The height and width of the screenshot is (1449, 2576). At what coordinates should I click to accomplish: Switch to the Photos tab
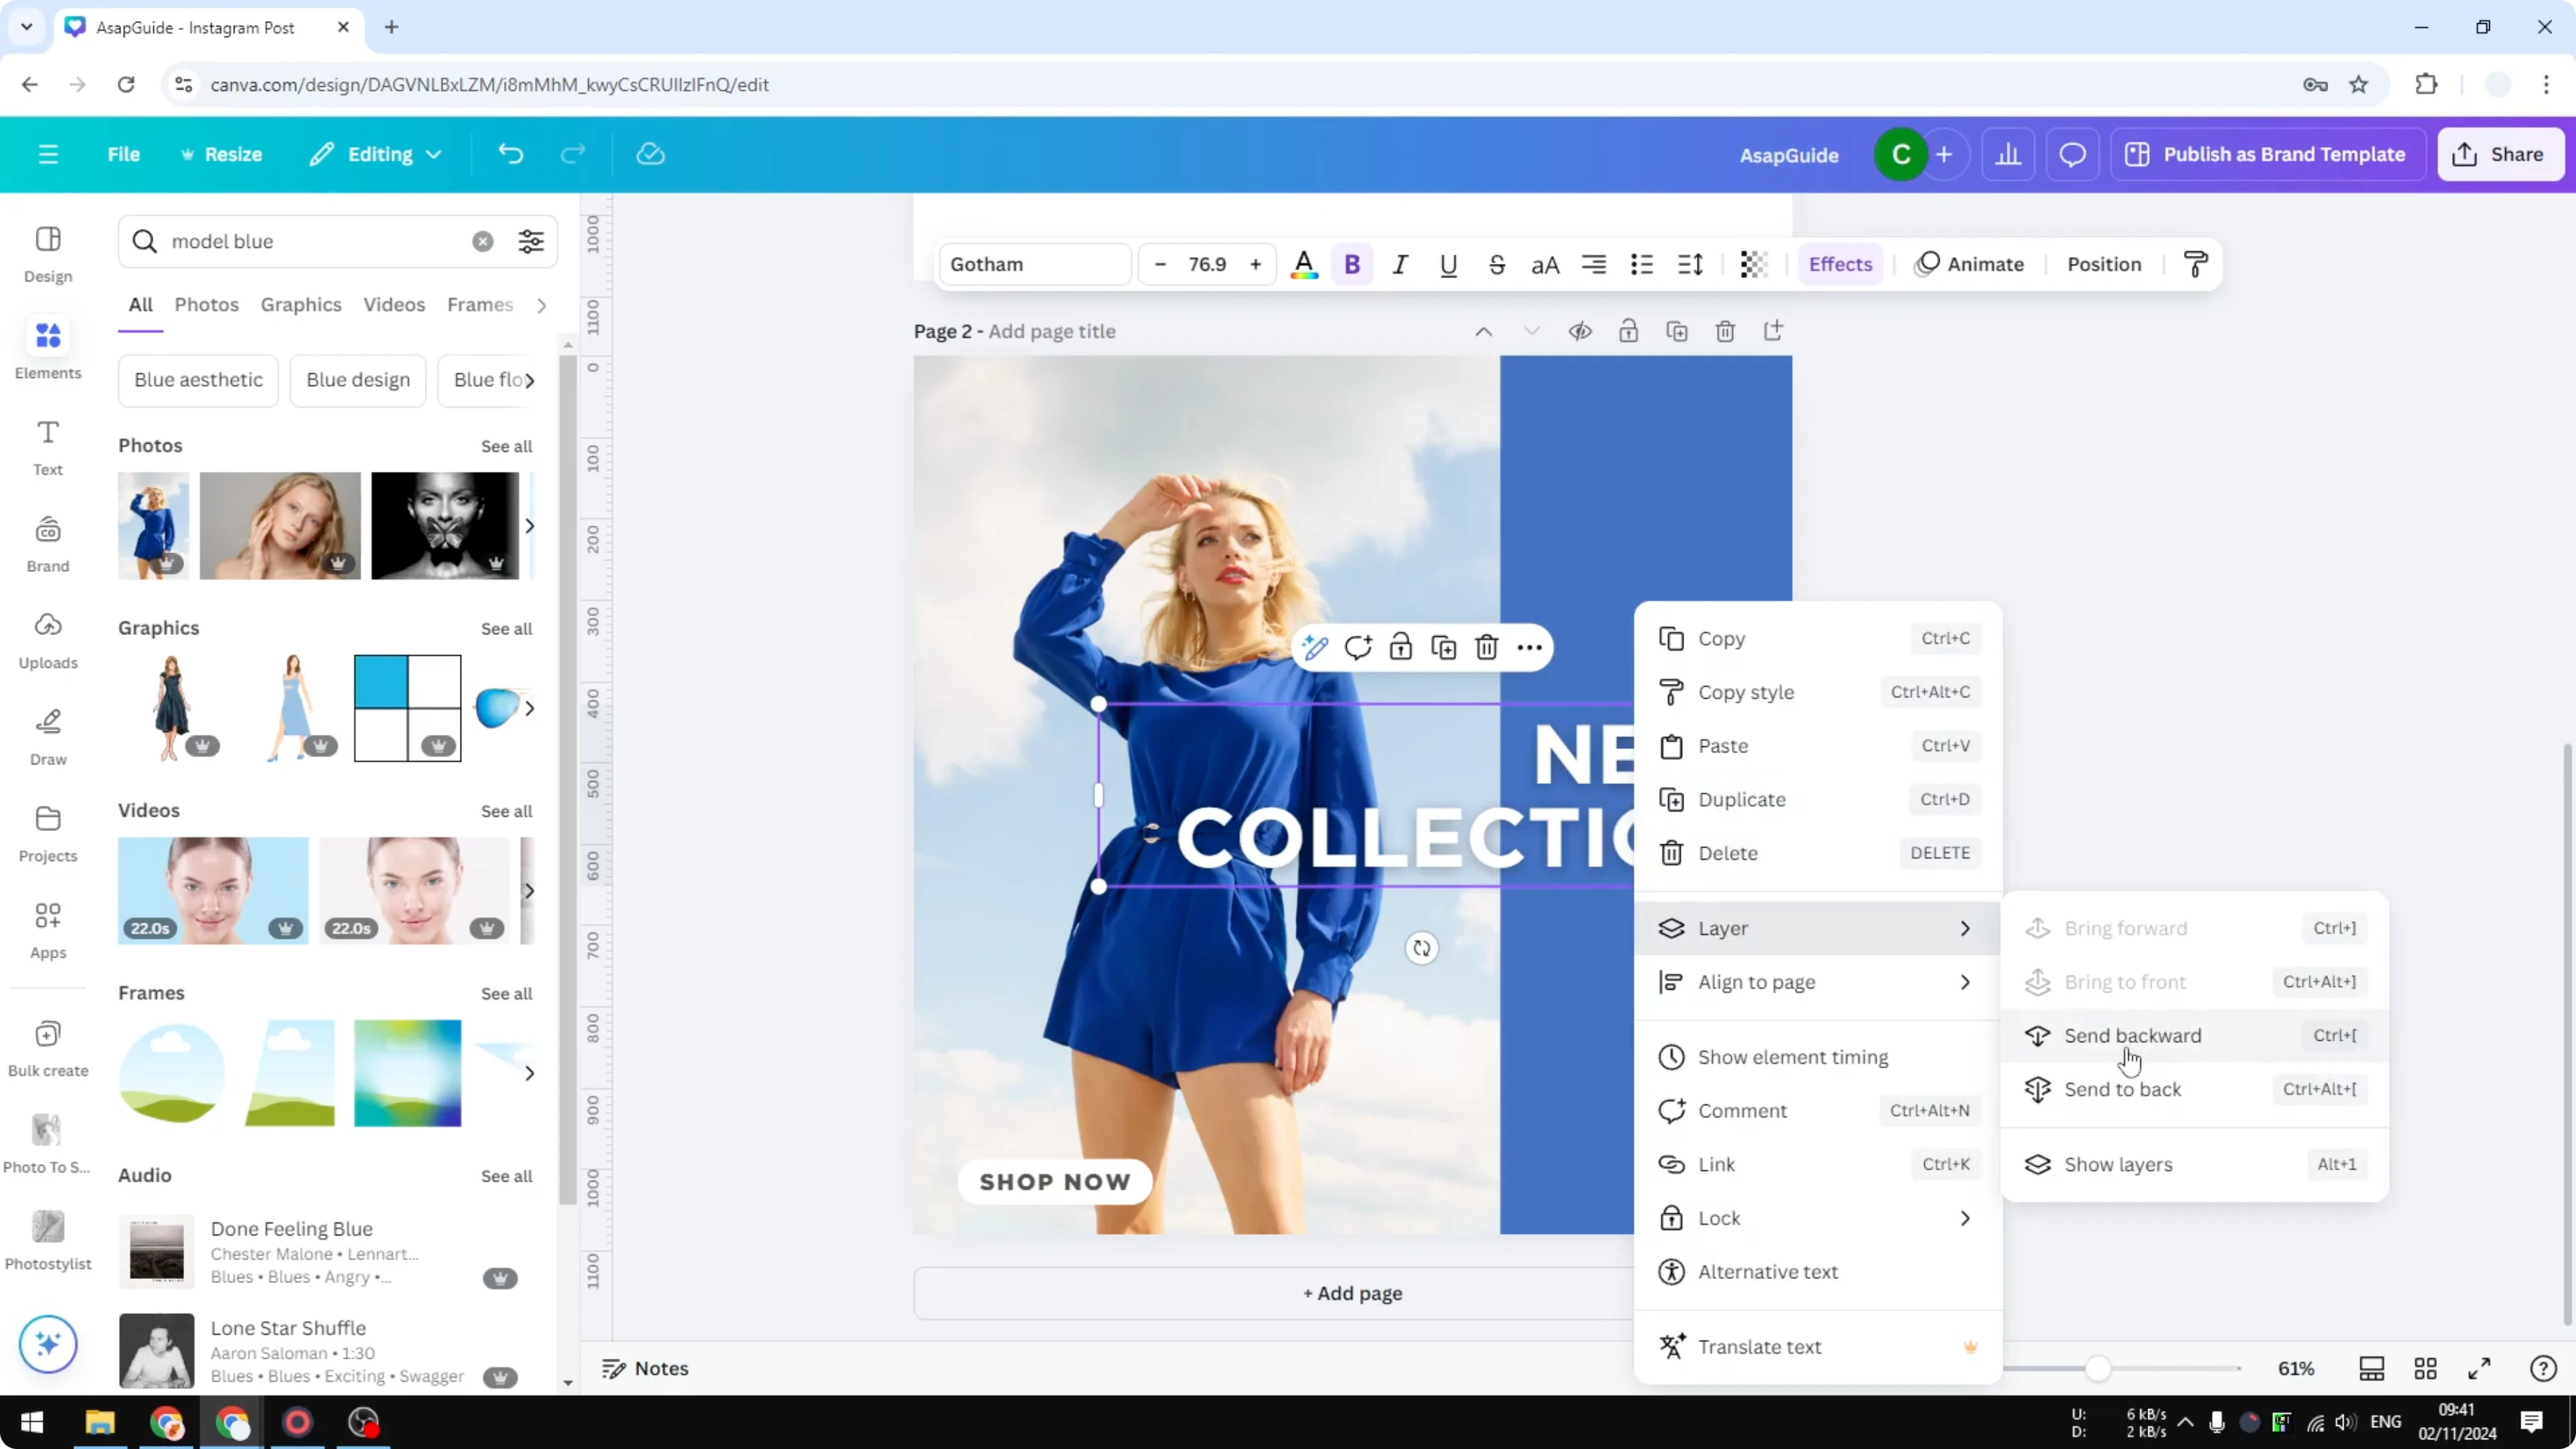tap(207, 305)
